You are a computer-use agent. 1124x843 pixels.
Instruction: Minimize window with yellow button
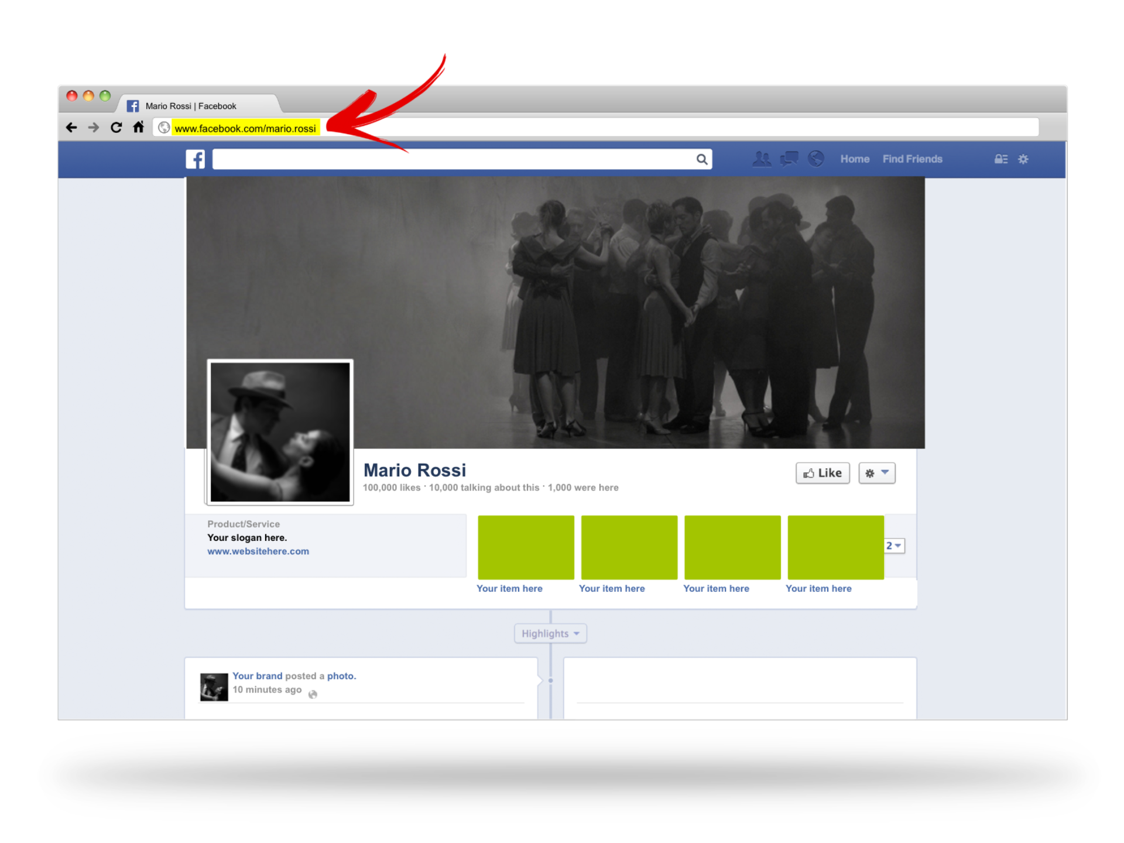(88, 95)
